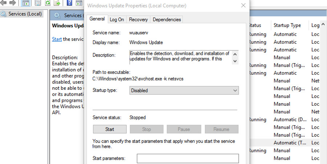Open the Startup type dropdown
This screenshot has height=164, width=327.
(184, 91)
